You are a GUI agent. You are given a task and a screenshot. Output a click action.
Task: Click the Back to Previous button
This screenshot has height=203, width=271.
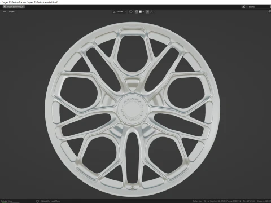[x=14, y=7]
